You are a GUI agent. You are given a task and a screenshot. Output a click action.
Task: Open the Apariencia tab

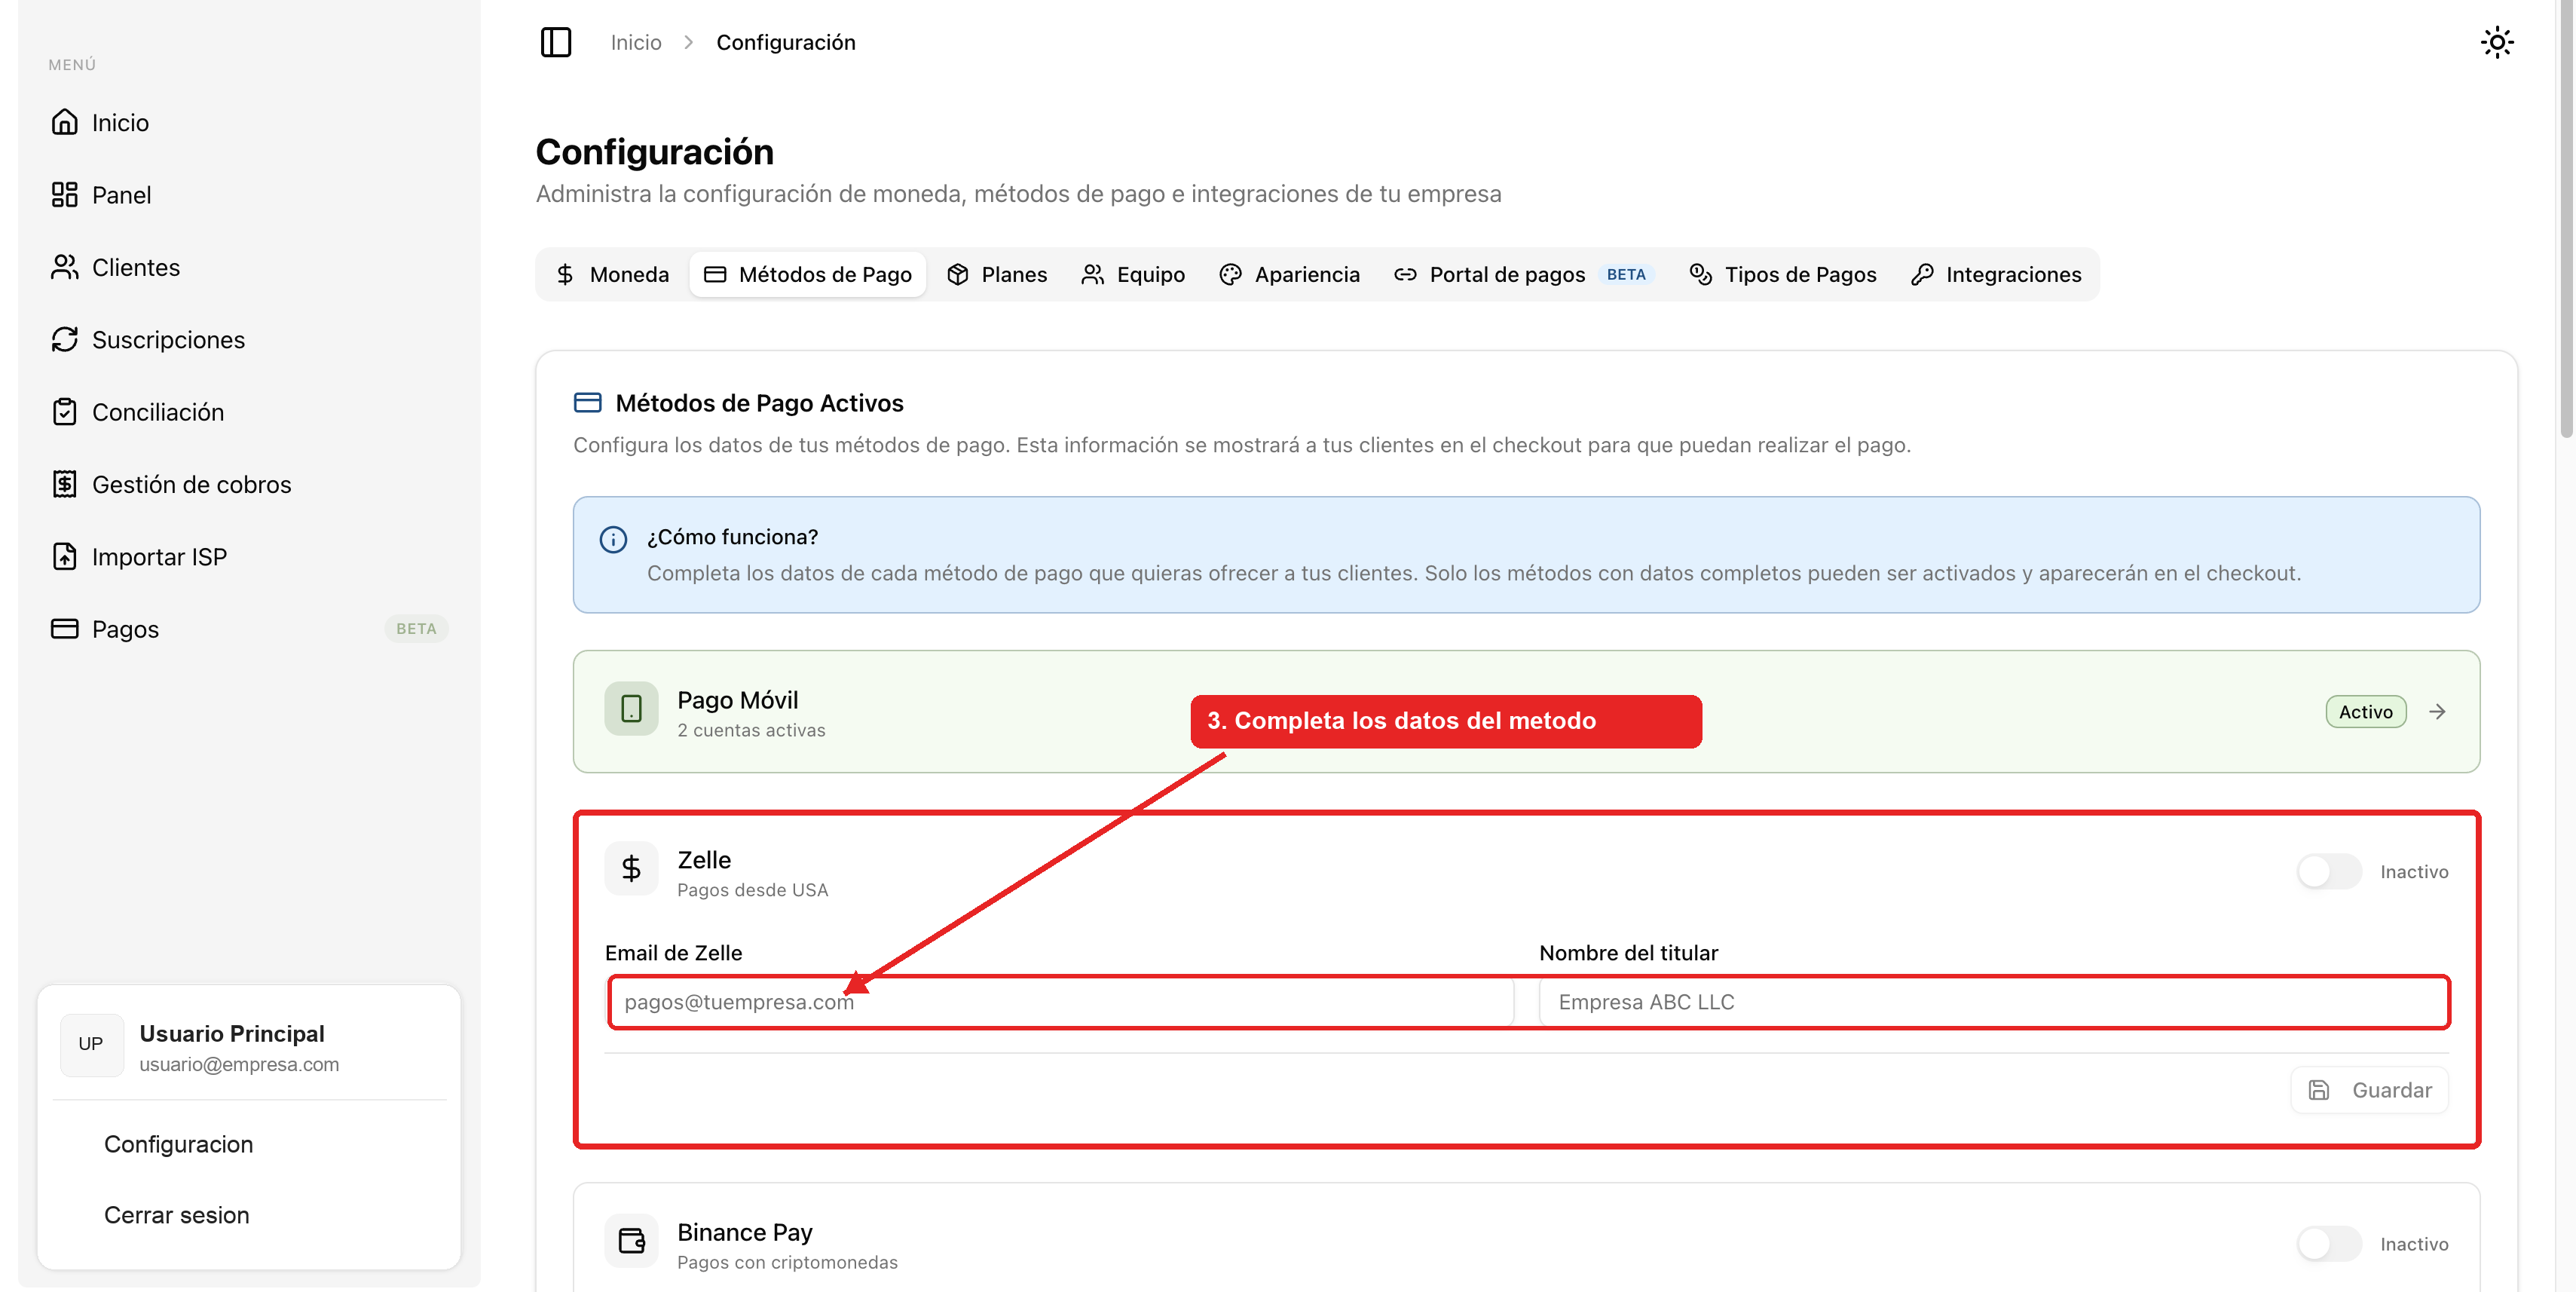click(1289, 274)
